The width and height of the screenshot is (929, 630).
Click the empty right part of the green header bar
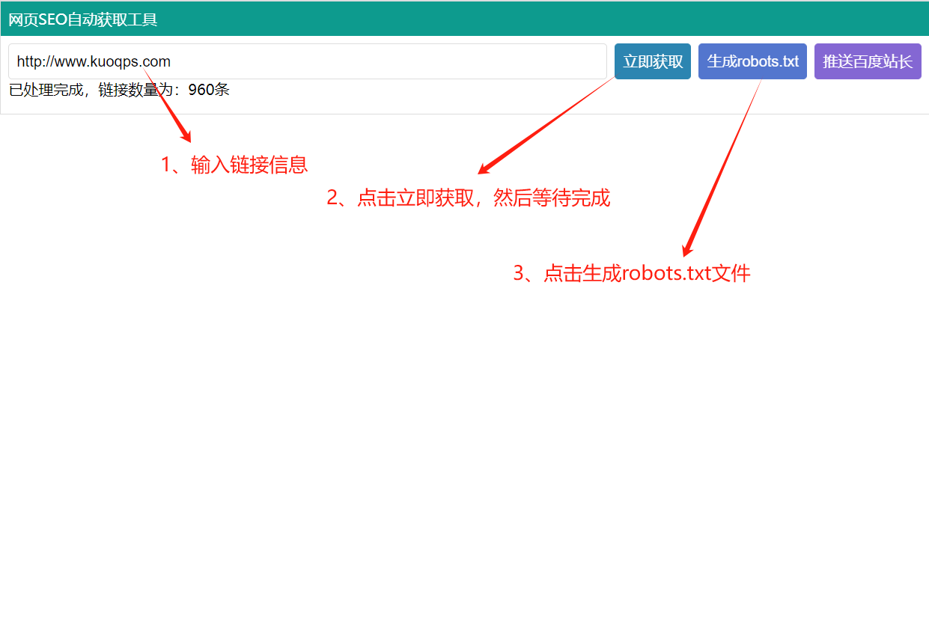click(x=599, y=19)
